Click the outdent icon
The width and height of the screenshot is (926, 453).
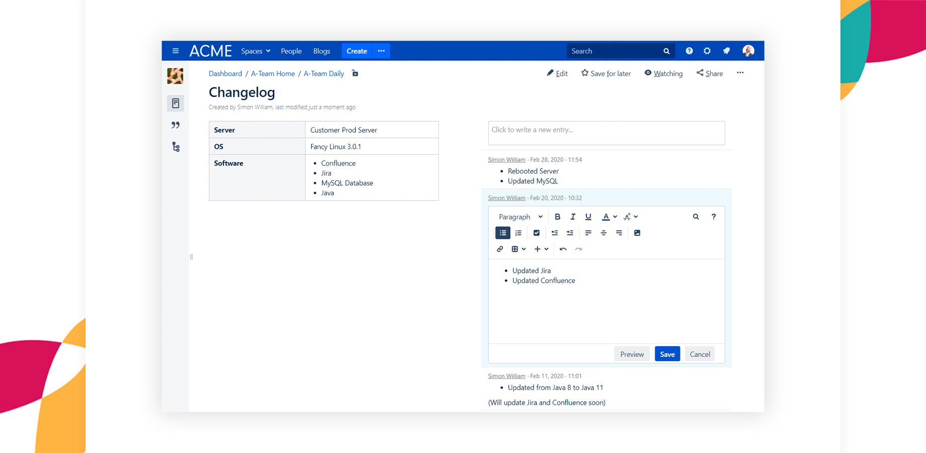pyautogui.click(x=555, y=233)
